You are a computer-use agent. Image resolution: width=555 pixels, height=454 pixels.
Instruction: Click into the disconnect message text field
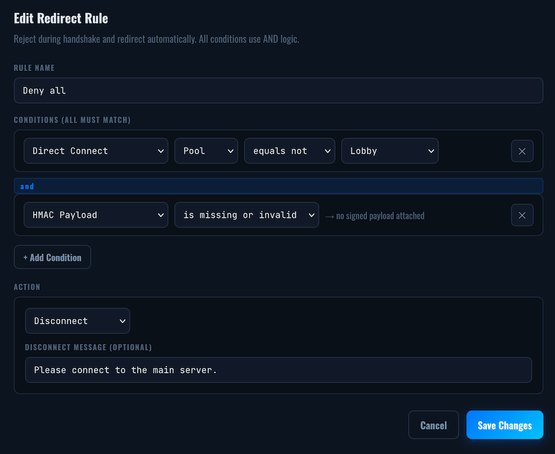278,370
